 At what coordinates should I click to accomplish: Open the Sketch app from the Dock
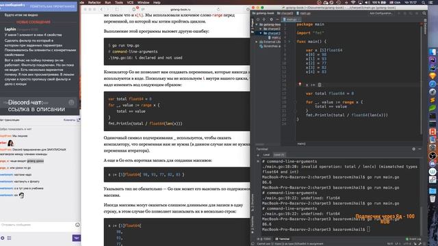[433, 76]
